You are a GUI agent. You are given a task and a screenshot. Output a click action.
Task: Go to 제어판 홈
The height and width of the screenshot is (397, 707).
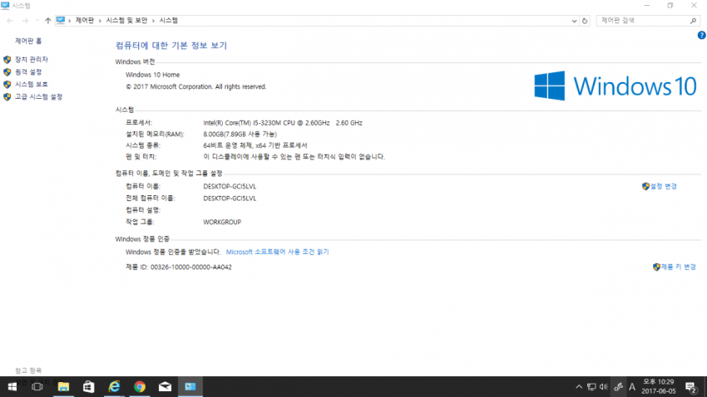click(x=28, y=41)
